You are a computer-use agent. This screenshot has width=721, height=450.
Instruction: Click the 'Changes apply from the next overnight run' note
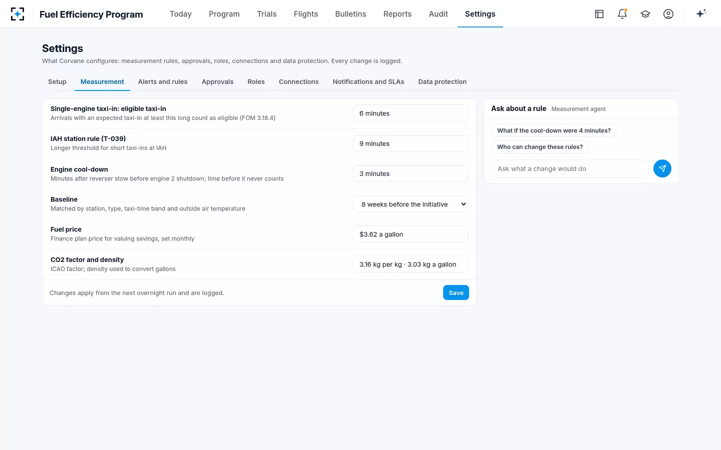click(x=137, y=293)
